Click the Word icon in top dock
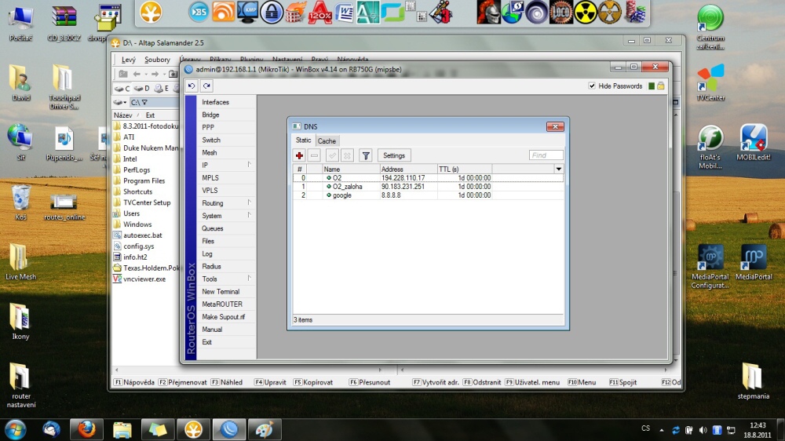The width and height of the screenshot is (785, 441). click(344, 13)
